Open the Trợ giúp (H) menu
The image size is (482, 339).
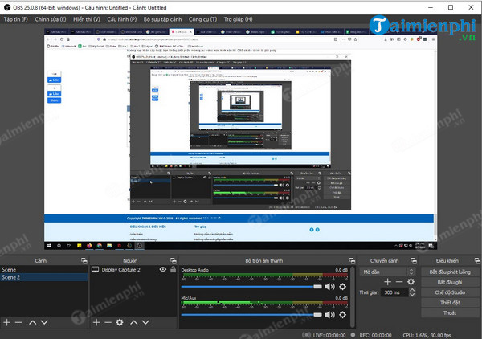(239, 19)
